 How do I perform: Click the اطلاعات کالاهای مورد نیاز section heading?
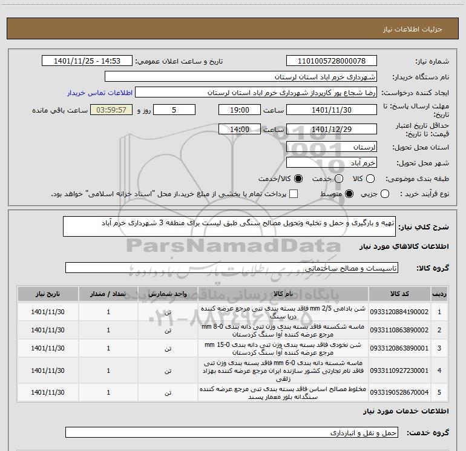point(404,246)
